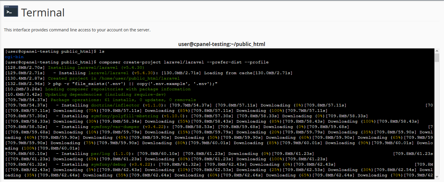
Task: Click the 'Loading from cache' text
Action: click(228, 73)
